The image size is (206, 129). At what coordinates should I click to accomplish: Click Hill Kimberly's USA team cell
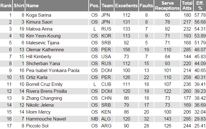[106, 57]
